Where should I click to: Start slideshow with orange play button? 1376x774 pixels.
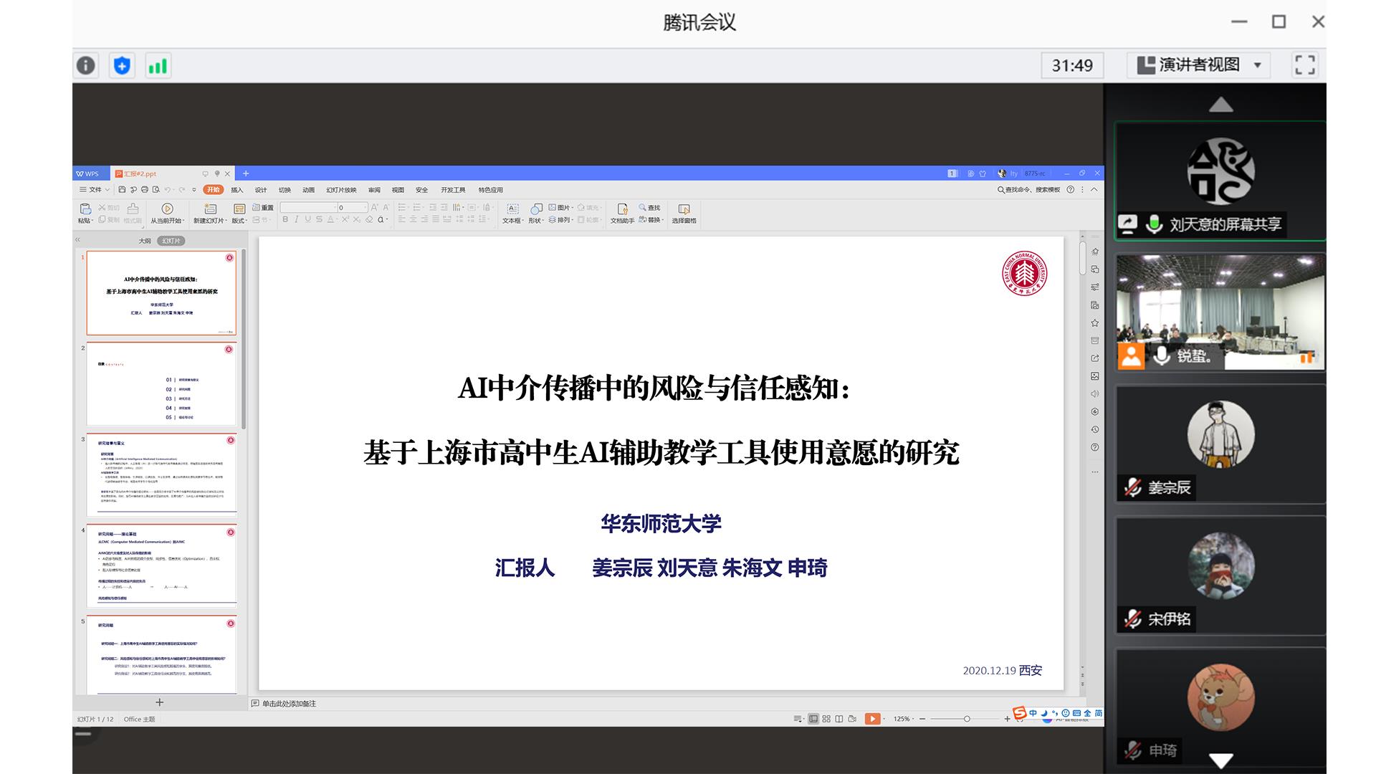[x=871, y=719]
